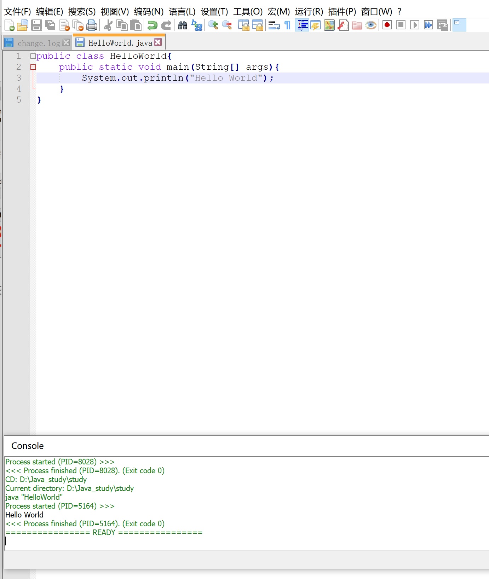Click the READY line in console

tap(104, 532)
